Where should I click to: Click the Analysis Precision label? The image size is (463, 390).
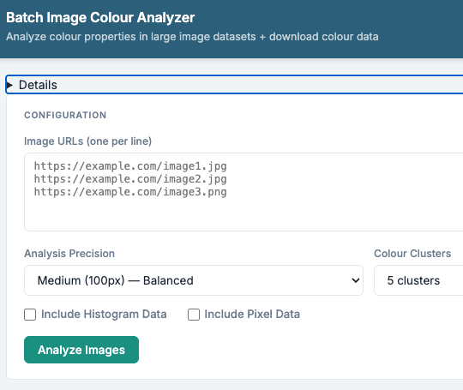tap(69, 254)
